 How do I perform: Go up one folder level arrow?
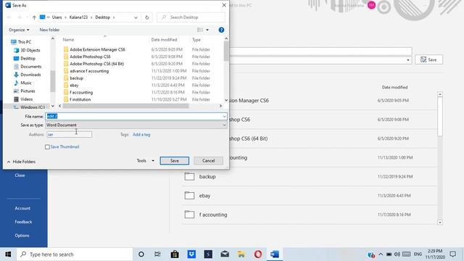click(x=34, y=17)
